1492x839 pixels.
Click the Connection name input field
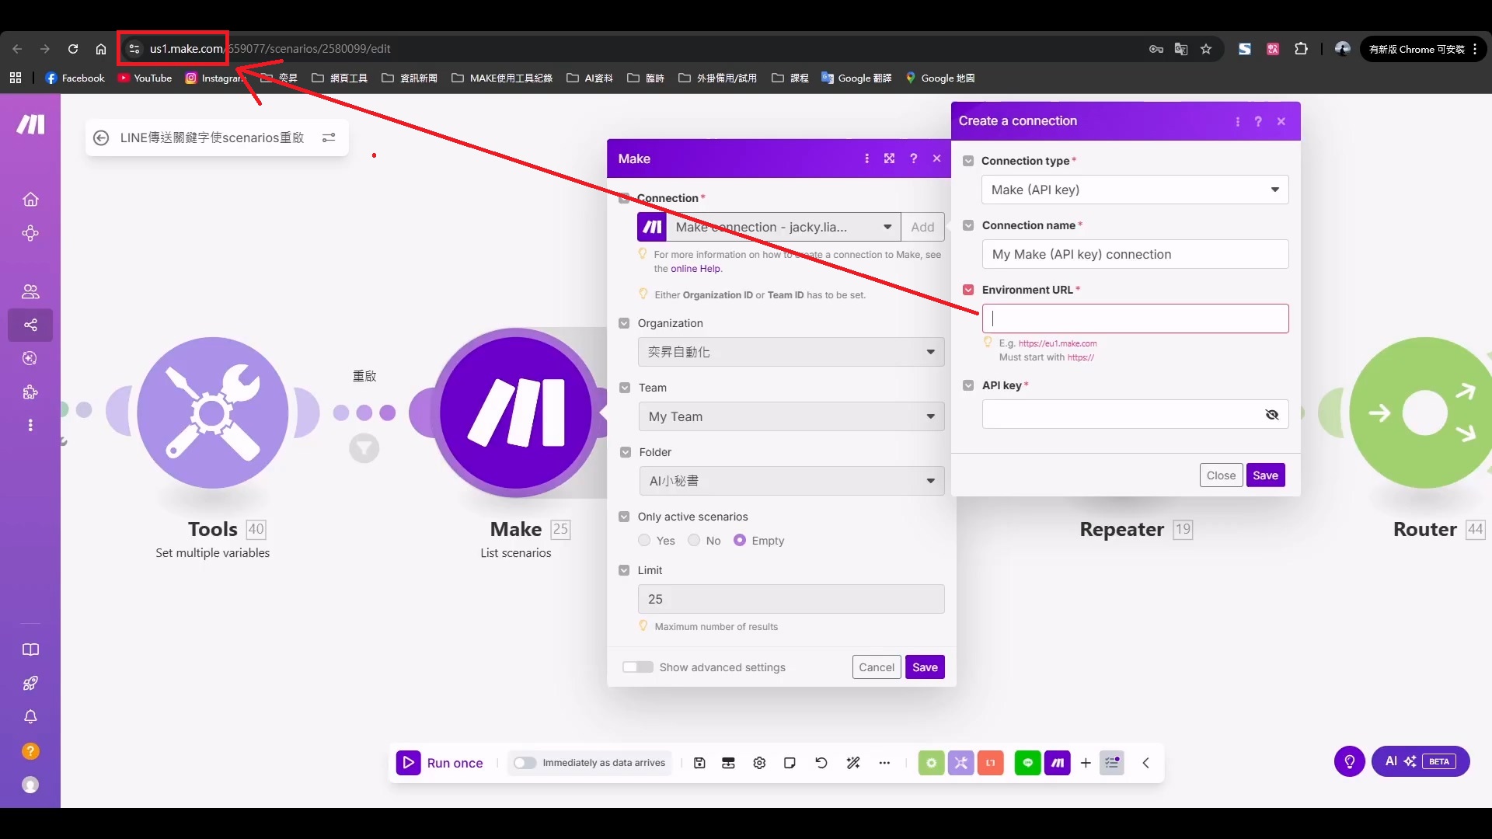tap(1135, 254)
